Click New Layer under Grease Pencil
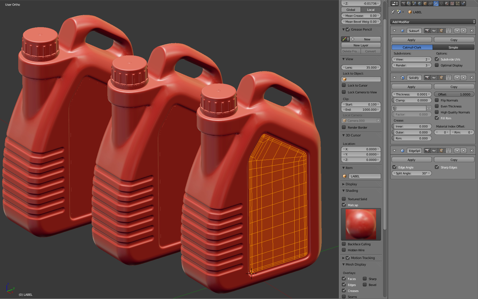478x299 pixels. (361, 45)
